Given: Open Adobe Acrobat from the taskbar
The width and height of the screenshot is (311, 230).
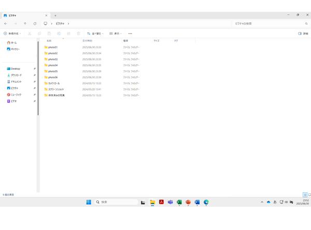Looking at the screenshot, I should click(x=161, y=202).
